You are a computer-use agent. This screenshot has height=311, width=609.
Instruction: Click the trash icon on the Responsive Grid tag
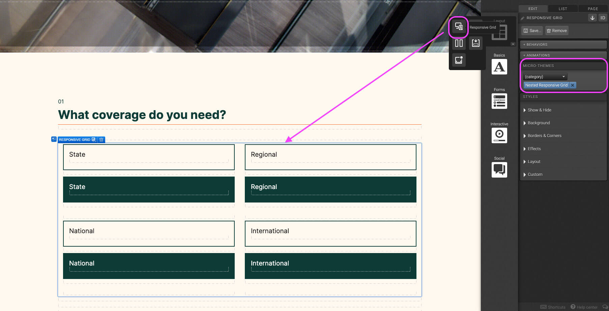click(101, 139)
